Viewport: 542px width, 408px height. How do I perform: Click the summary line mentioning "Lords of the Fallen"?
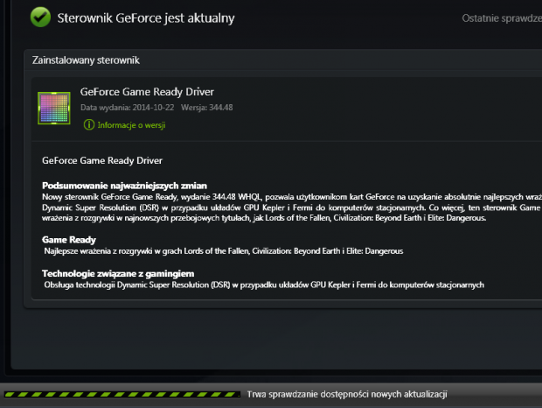[262, 218]
